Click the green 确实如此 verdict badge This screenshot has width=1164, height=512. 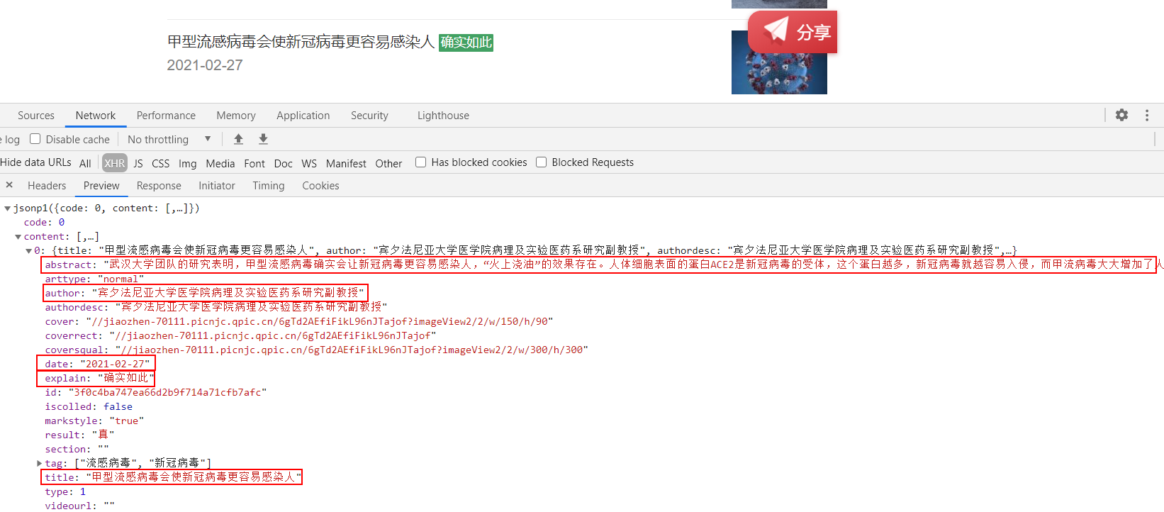pos(466,43)
